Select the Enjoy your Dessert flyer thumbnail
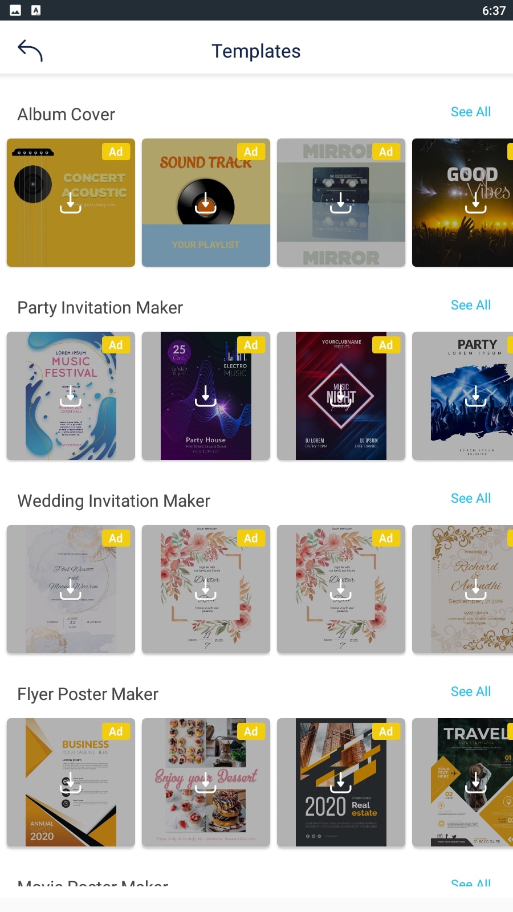 [x=206, y=782]
